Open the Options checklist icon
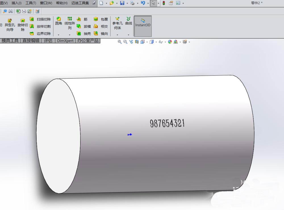284x210 pixels. [178, 3]
